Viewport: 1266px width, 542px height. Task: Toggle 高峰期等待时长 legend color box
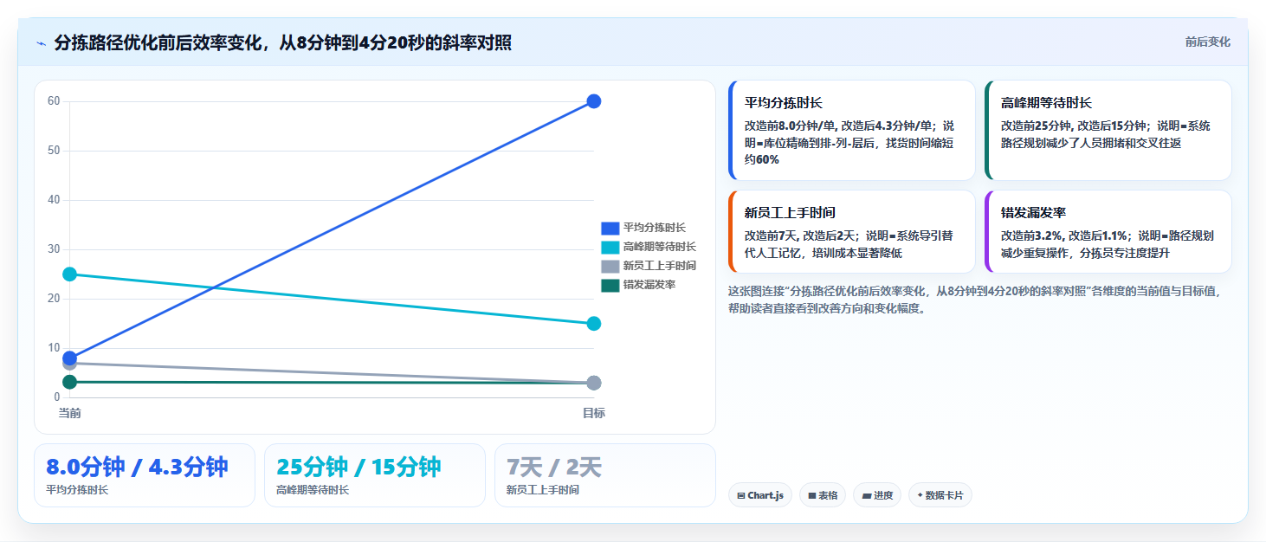[610, 247]
